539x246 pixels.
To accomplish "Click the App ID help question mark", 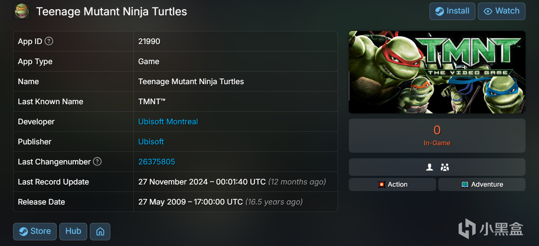I will point(49,41).
